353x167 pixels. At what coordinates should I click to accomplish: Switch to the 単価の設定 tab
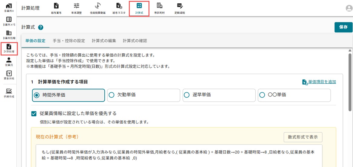click(35, 41)
